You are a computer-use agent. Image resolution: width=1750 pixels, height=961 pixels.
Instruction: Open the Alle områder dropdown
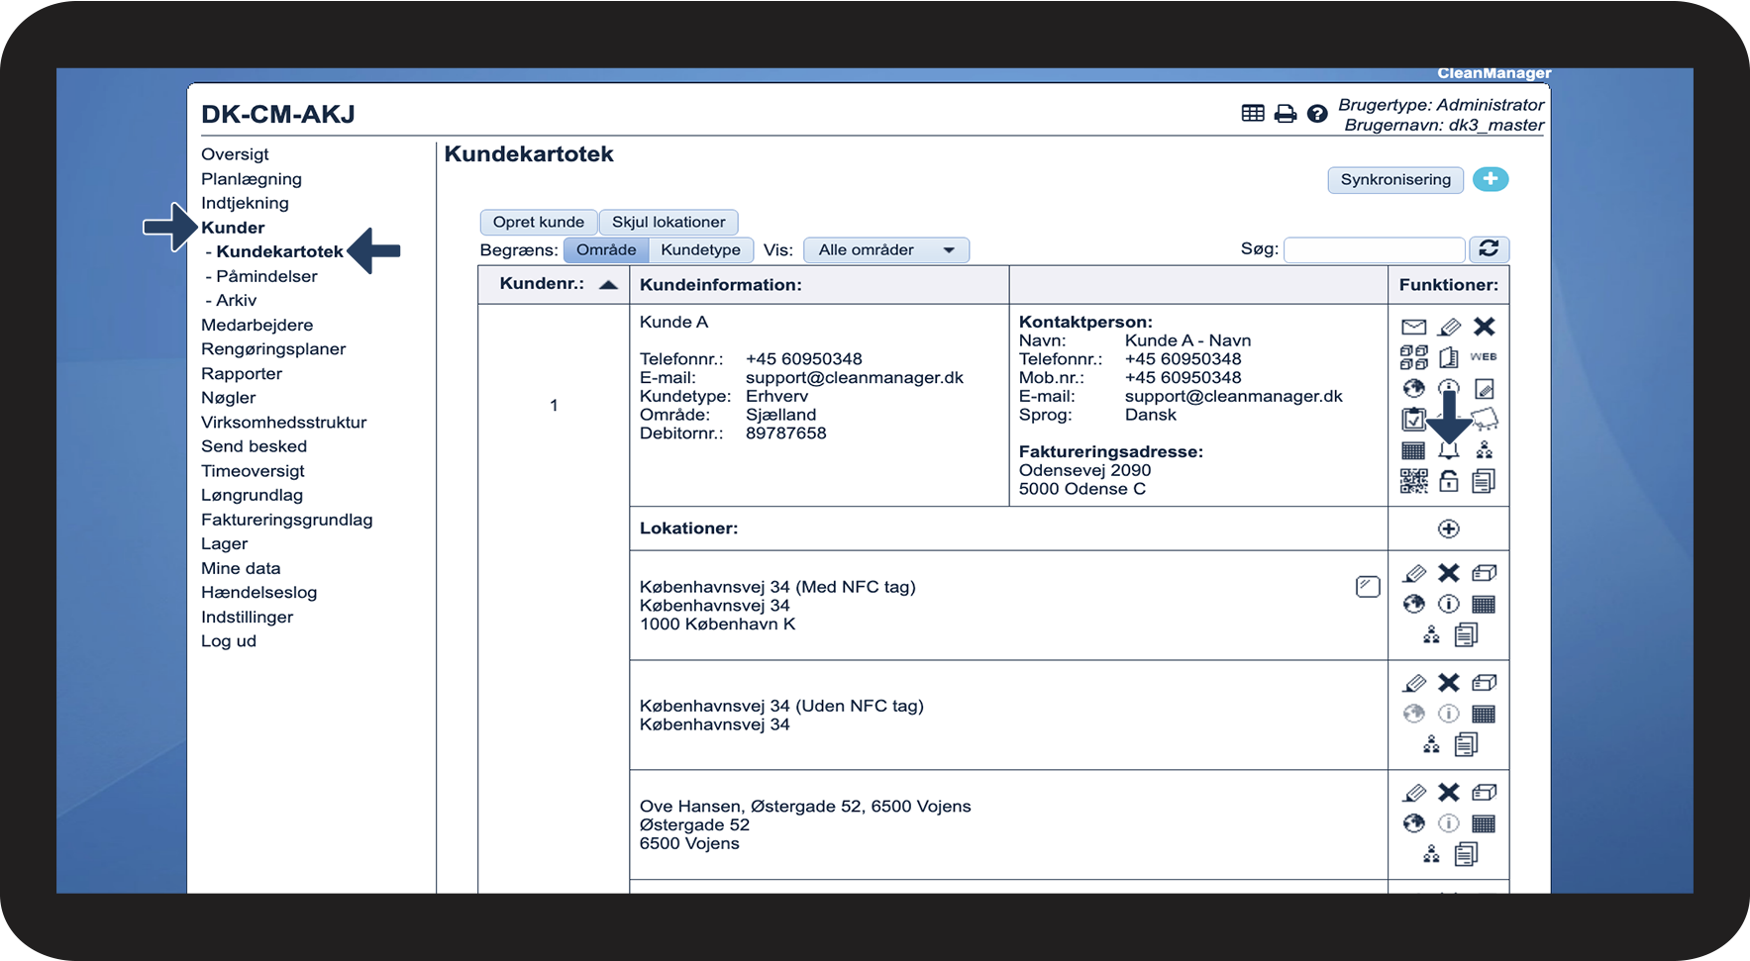point(885,249)
